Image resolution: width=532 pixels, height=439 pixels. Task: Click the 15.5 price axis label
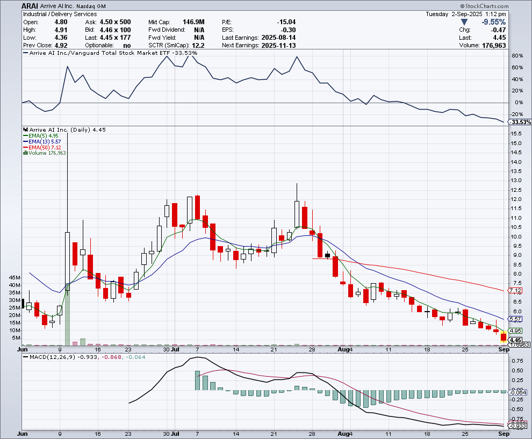pyautogui.click(x=516, y=134)
